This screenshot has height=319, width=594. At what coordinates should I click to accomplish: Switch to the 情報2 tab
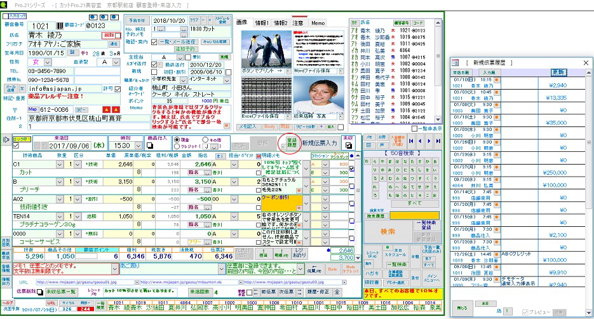point(281,23)
